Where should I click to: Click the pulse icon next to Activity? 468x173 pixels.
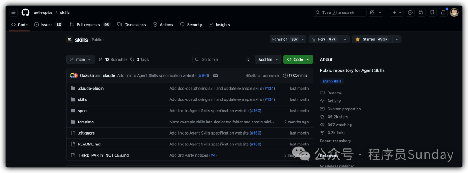click(x=322, y=101)
